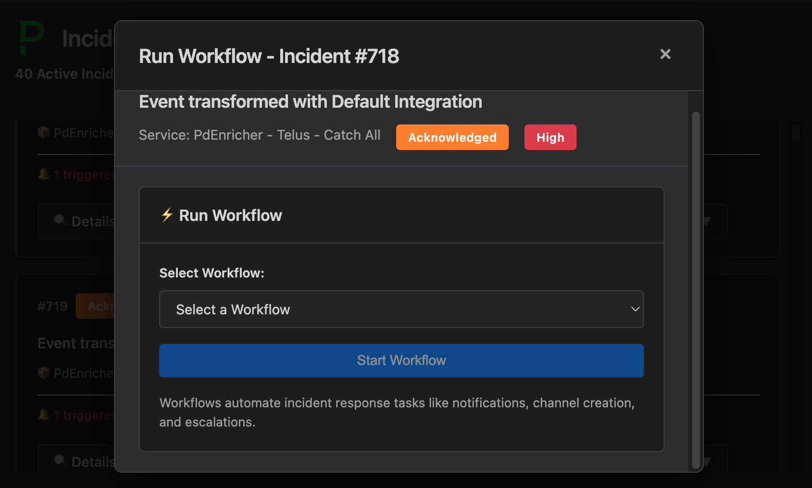Close the Run Workflow modal
Viewport: 812px width, 488px height.
pos(665,54)
